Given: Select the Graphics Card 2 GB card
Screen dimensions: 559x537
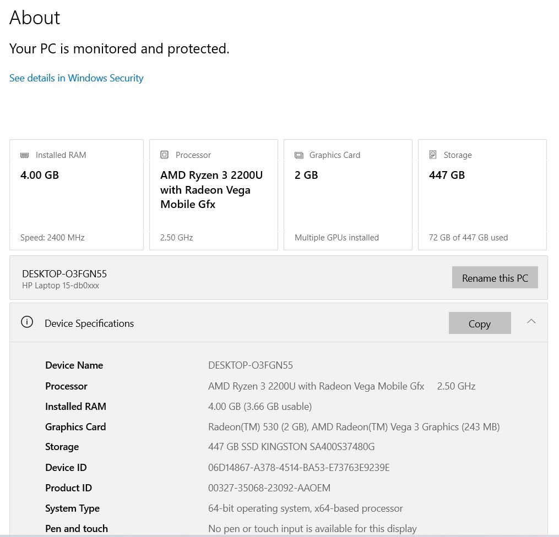Looking at the screenshot, I should click(x=348, y=195).
